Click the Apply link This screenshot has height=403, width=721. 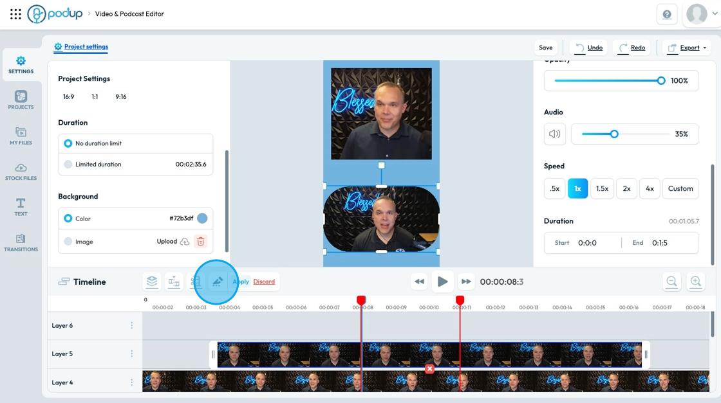click(x=241, y=282)
